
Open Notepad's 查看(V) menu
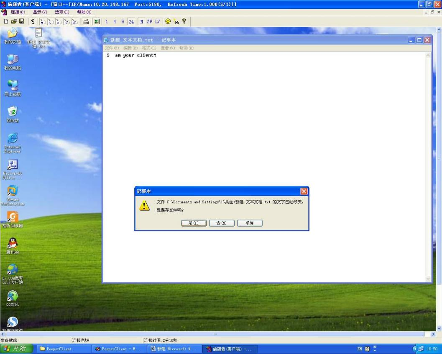tap(167, 48)
